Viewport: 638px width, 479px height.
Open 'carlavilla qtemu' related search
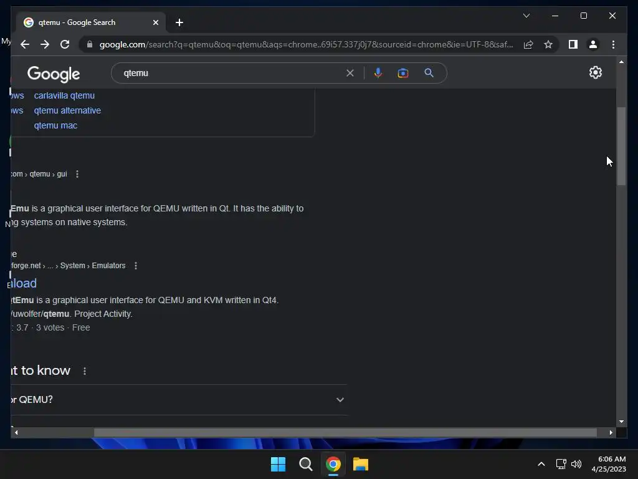(64, 95)
